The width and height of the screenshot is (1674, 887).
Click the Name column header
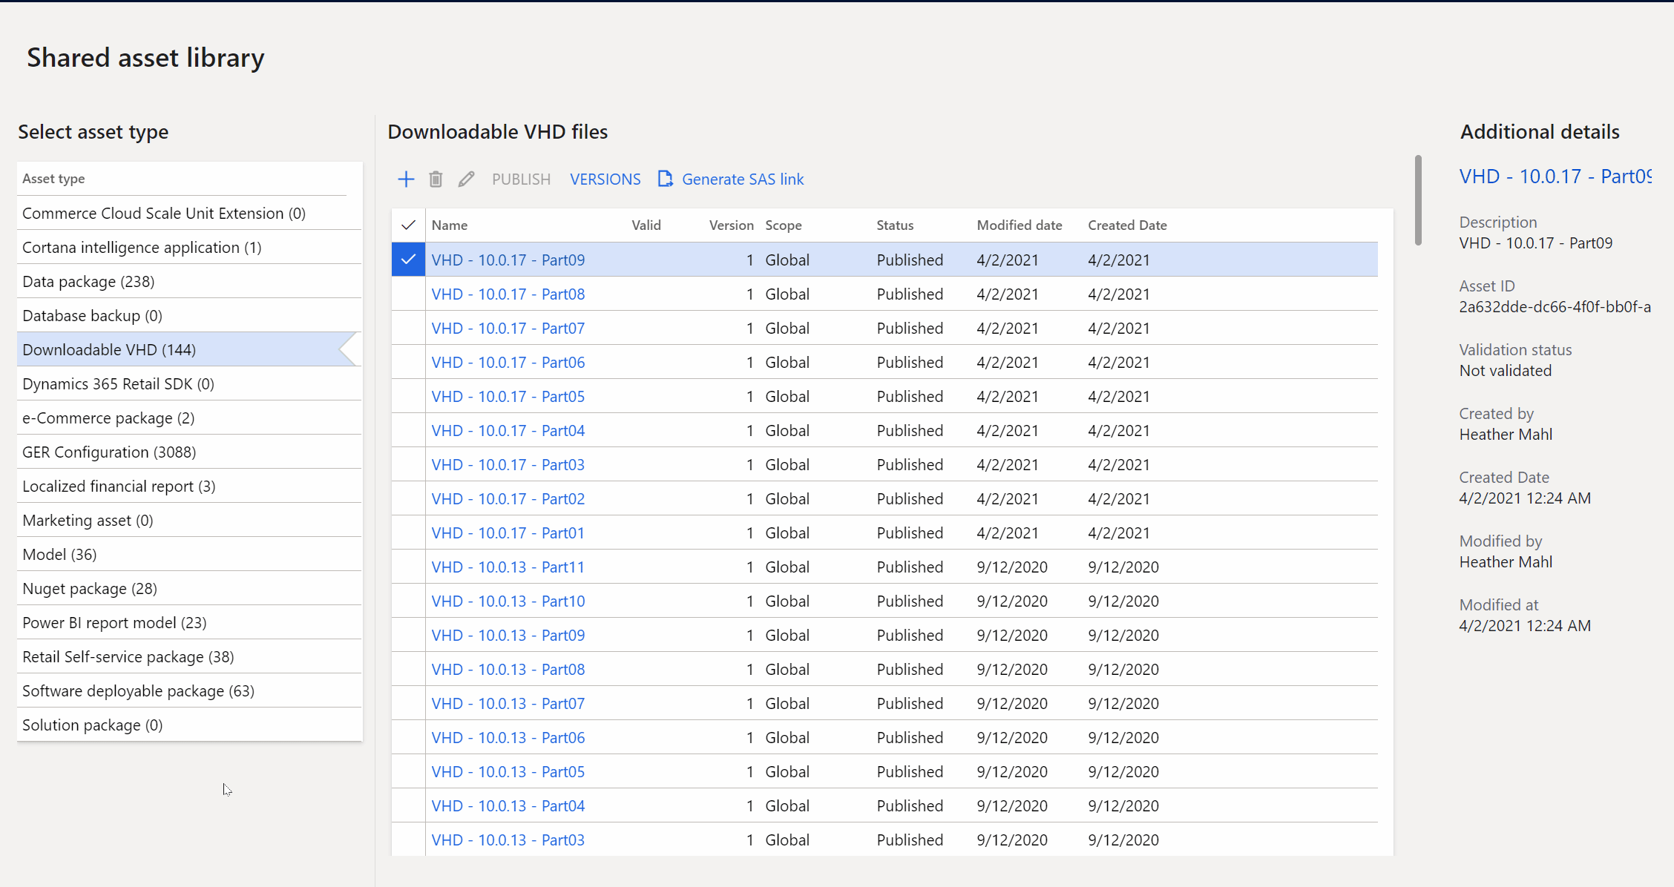coord(449,225)
